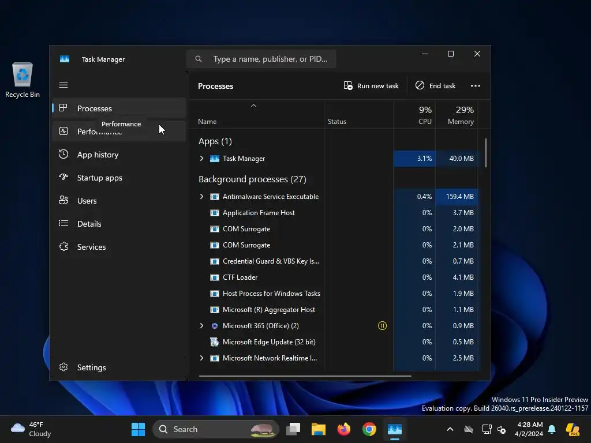This screenshot has height=443, width=591.
Task: Click the taskbar Search box
Action: point(216,429)
